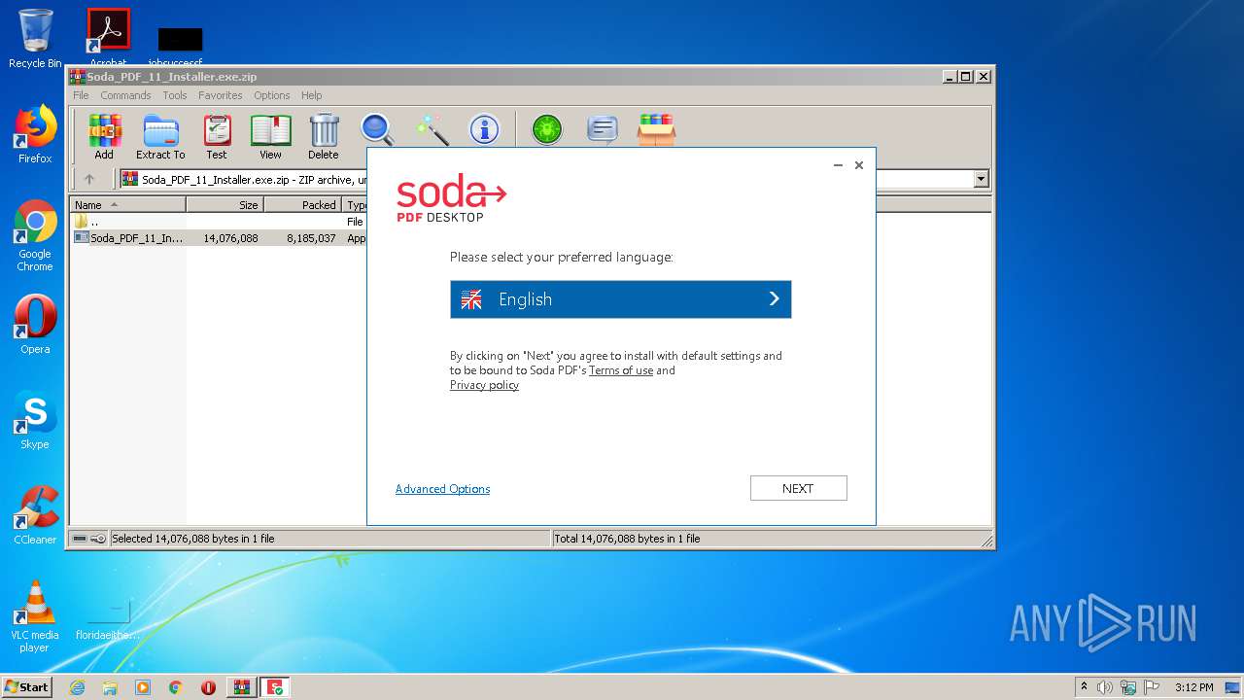
Task: Click the VirusScan green bug icon
Action: point(547,129)
